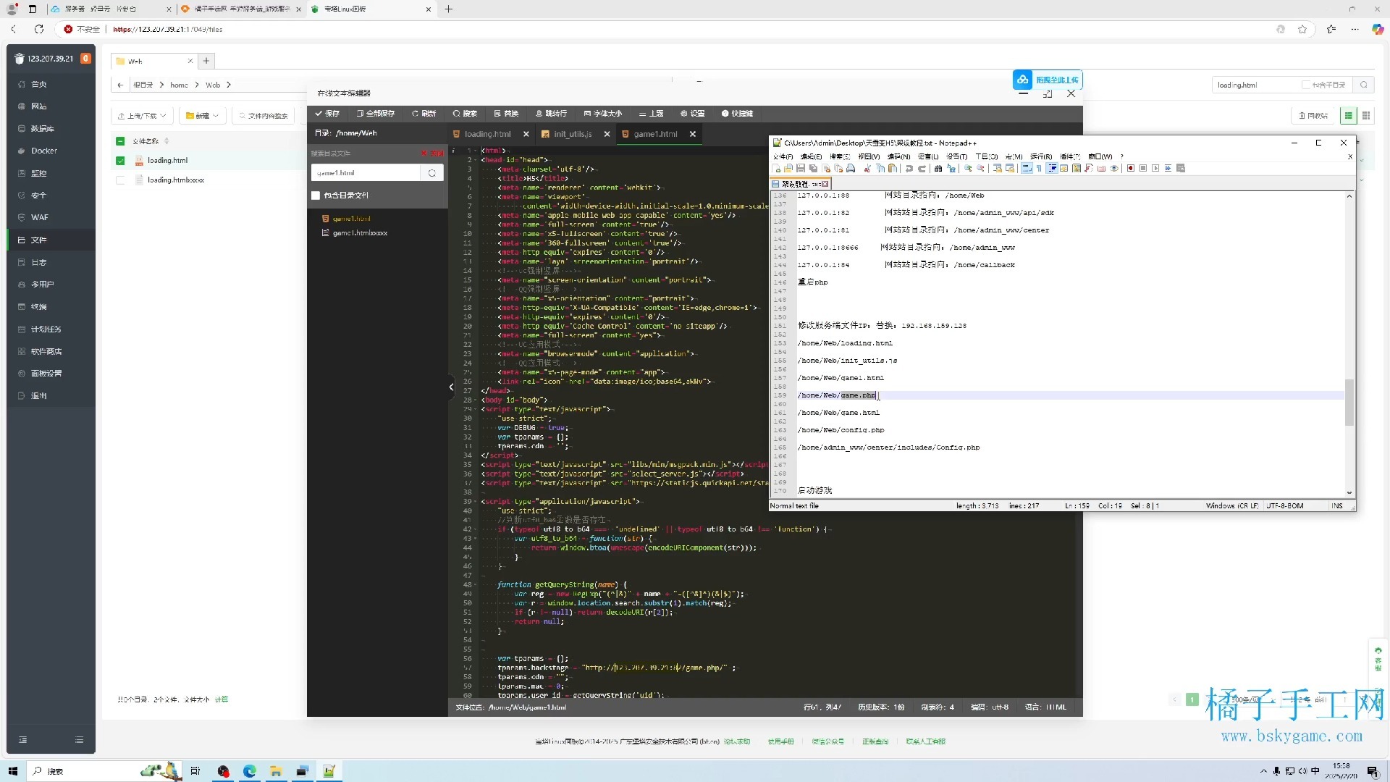Toggle the select-all files checkbox

(x=120, y=141)
